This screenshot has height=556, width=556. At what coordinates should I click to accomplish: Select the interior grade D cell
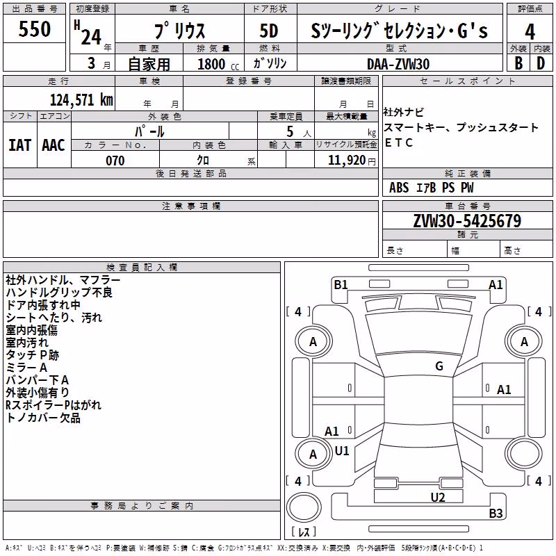(x=541, y=63)
